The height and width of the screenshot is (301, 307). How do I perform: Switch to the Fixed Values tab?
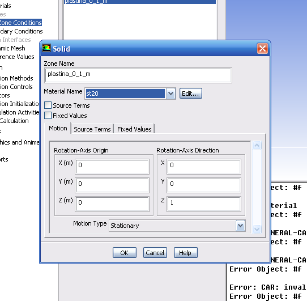pos(134,129)
